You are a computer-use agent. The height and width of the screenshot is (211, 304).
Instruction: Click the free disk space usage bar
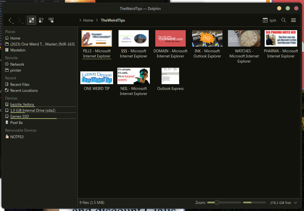[x=254, y=202]
